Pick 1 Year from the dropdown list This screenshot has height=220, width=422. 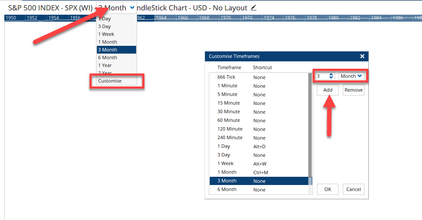click(117, 65)
